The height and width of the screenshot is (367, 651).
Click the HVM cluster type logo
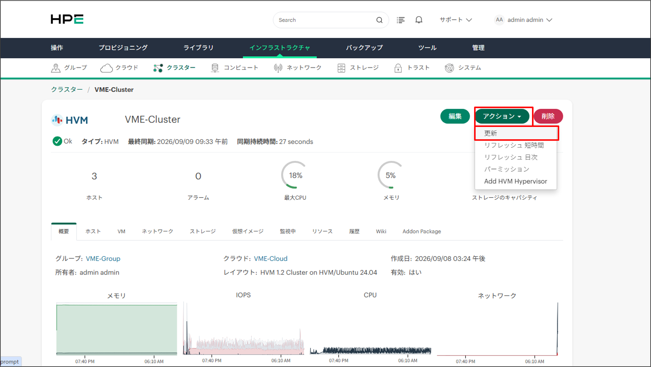coord(70,120)
